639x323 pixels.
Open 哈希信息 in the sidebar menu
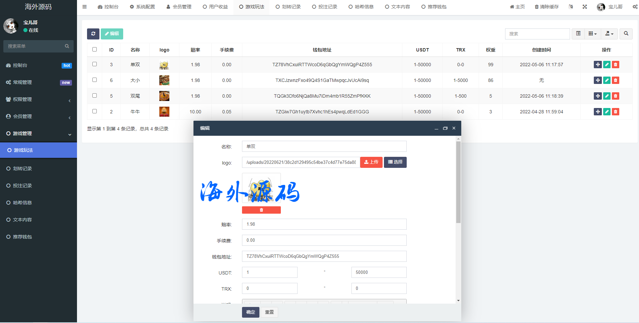pos(22,203)
